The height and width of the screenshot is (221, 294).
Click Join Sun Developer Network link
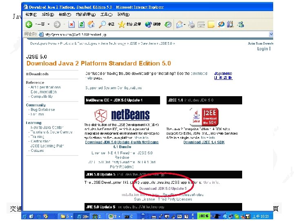[x=260, y=43]
